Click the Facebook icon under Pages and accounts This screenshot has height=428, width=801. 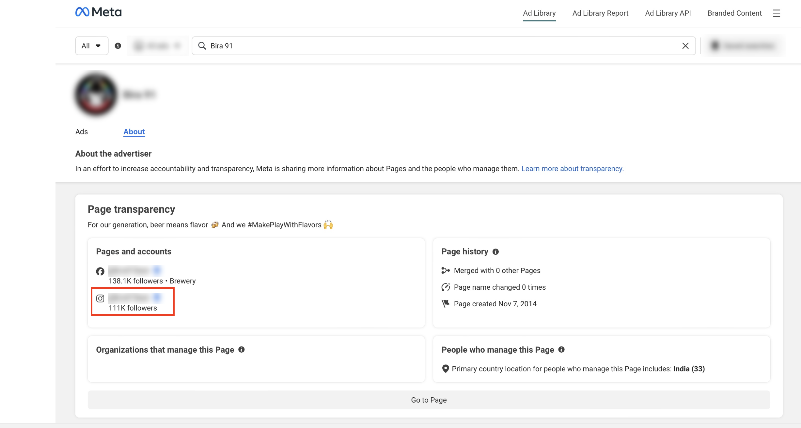[x=100, y=271]
